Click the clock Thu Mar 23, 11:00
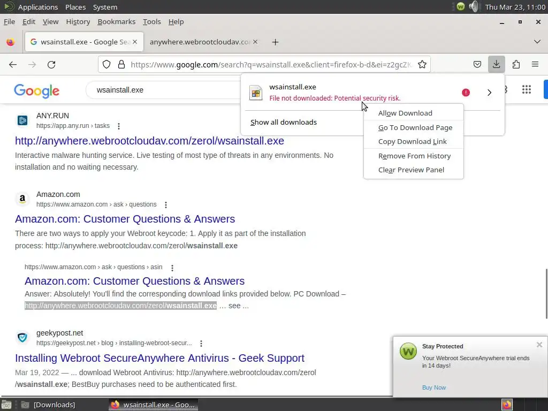This screenshot has height=411, width=548. pyautogui.click(x=515, y=7)
